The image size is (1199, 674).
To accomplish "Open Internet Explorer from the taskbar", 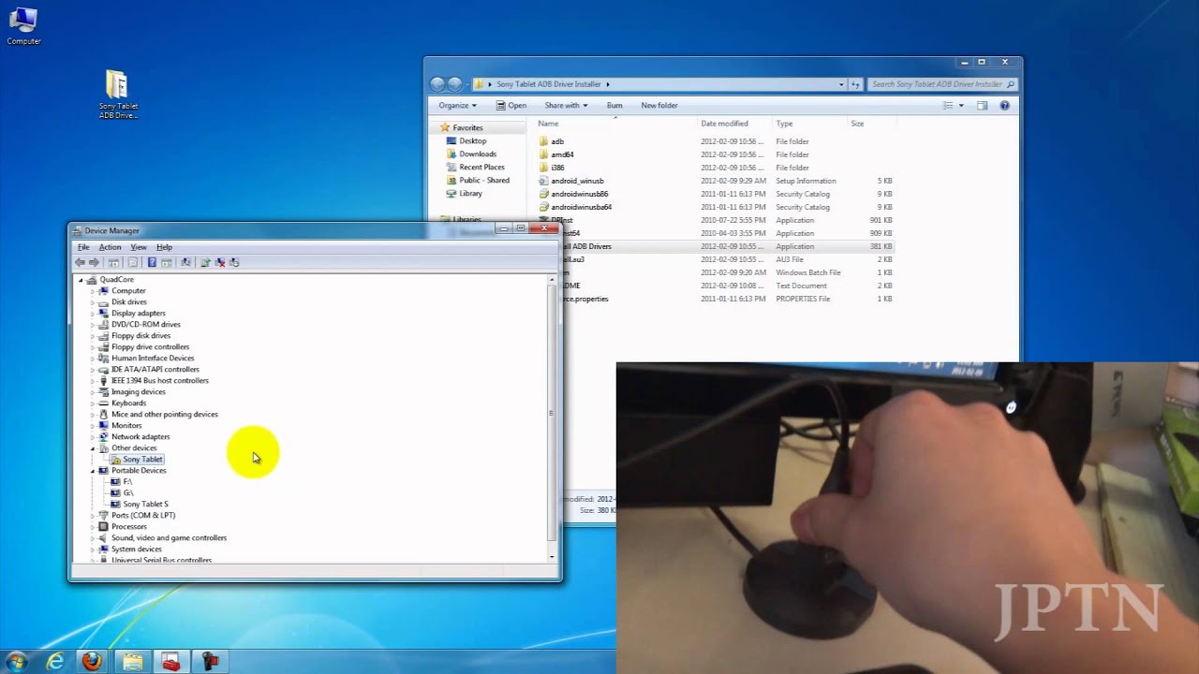I will coord(55,662).
